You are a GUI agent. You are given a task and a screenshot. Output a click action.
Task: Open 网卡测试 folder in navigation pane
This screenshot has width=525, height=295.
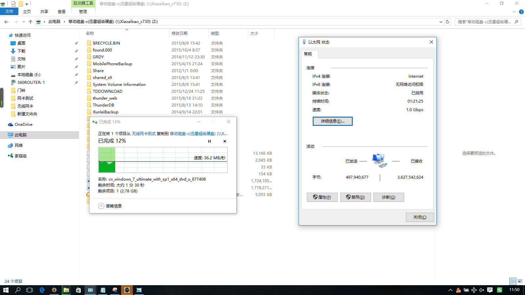tap(25, 98)
